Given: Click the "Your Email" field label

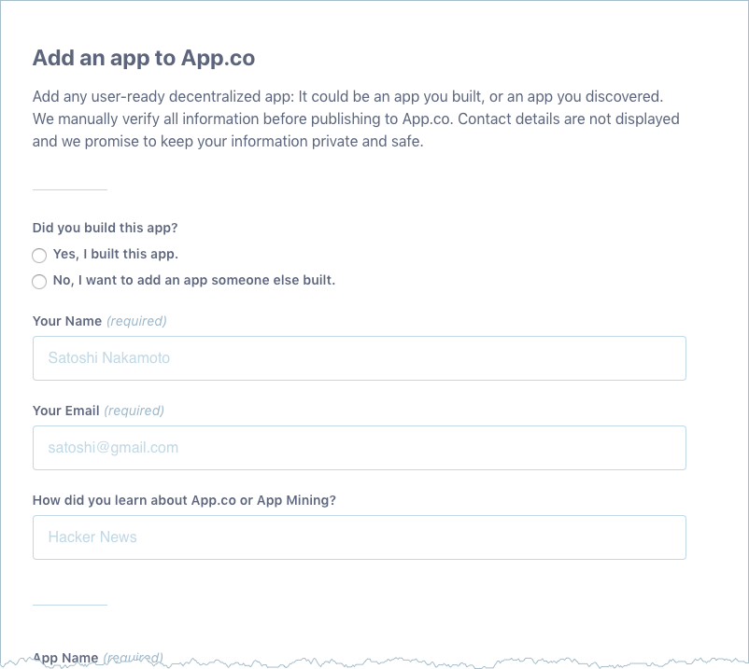Looking at the screenshot, I should [65, 411].
